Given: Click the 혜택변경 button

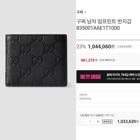Looking at the screenshot, I should coord(107,122).
